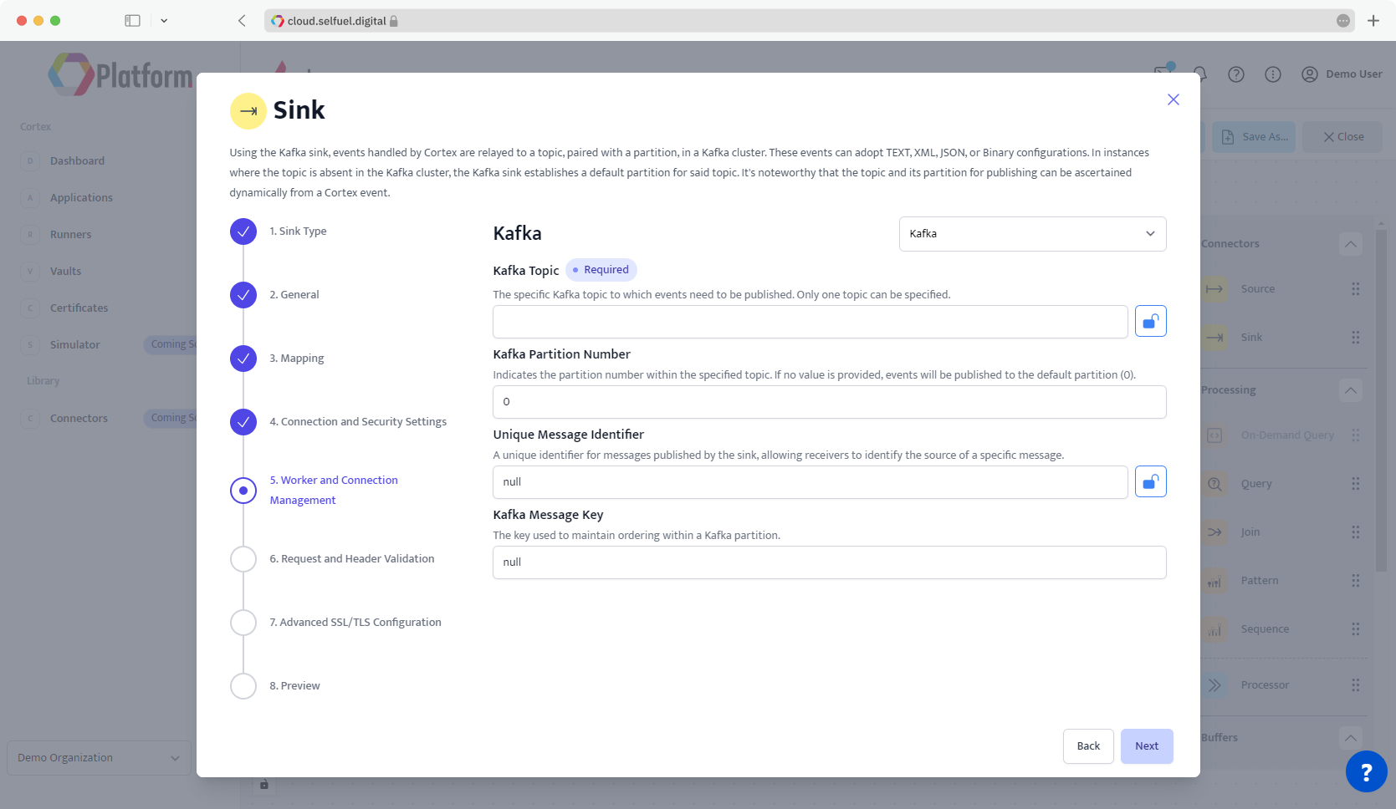
Task: Click the On-Demand Query icon
Action: tap(1214, 435)
